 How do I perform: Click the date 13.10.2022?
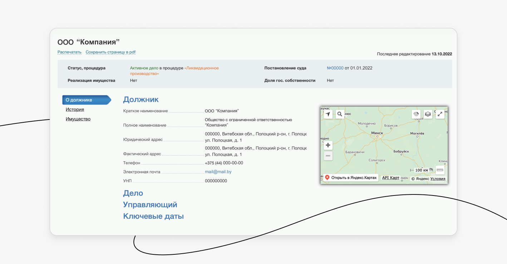(442, 54)
